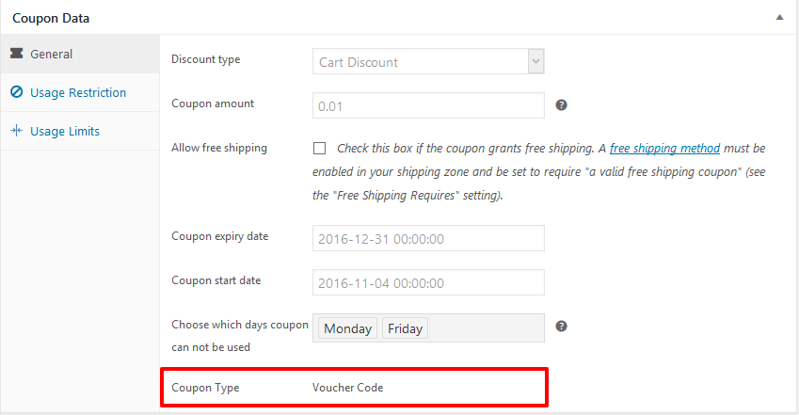Viewport: 799px width, 415px height.
Task: Go to the Usage Limits tab
Action: 64,131
